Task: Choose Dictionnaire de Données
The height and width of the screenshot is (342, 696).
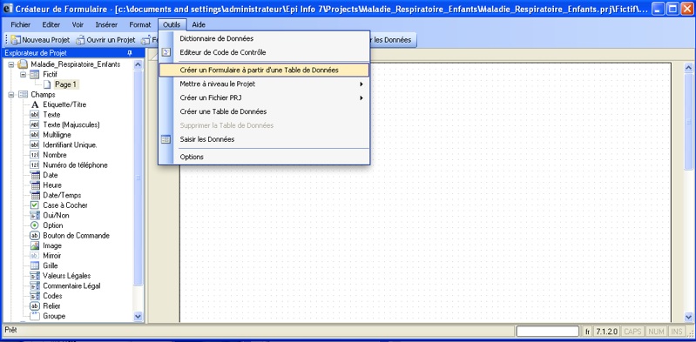Action: click(x=264, y=38)
